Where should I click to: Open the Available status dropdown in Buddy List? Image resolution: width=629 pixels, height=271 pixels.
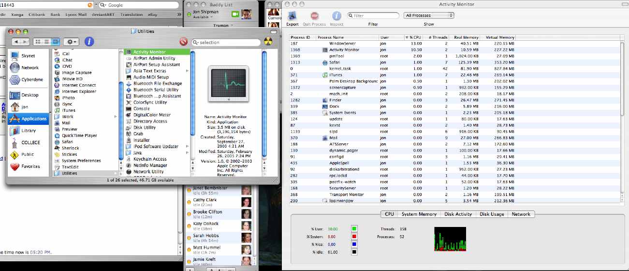[x=204, y=17]
